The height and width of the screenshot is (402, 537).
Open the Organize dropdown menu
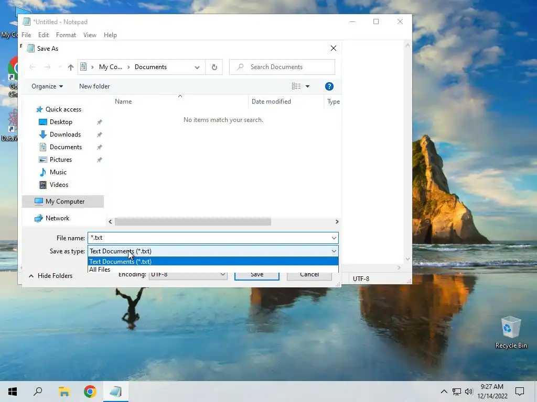(x=47, y=86)
